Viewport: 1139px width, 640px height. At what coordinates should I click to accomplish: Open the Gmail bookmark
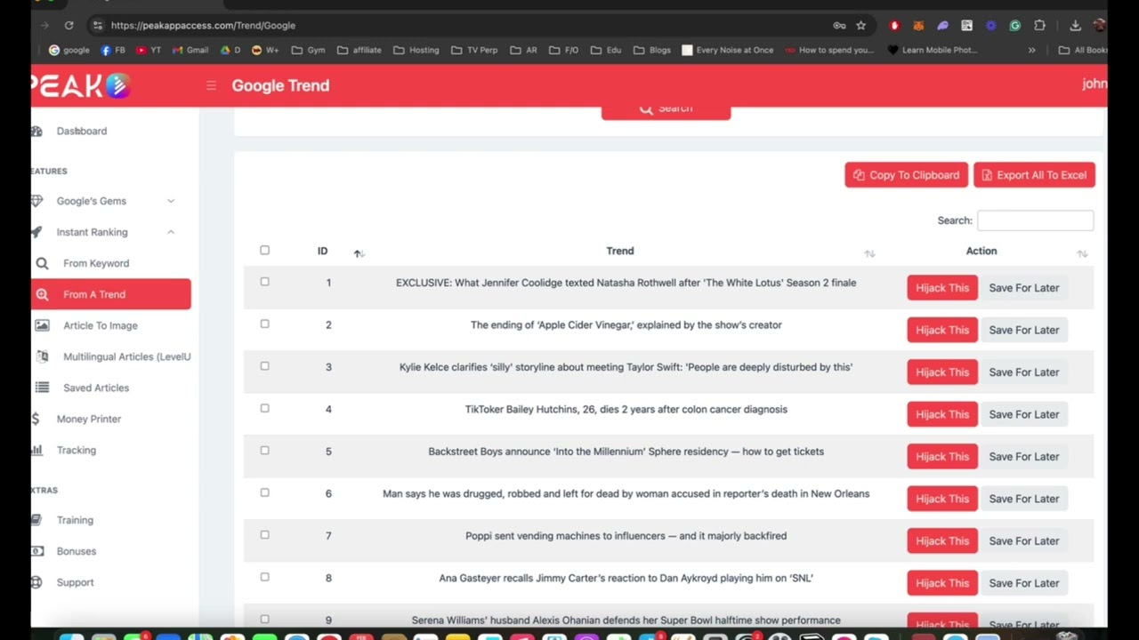(190, 51)
